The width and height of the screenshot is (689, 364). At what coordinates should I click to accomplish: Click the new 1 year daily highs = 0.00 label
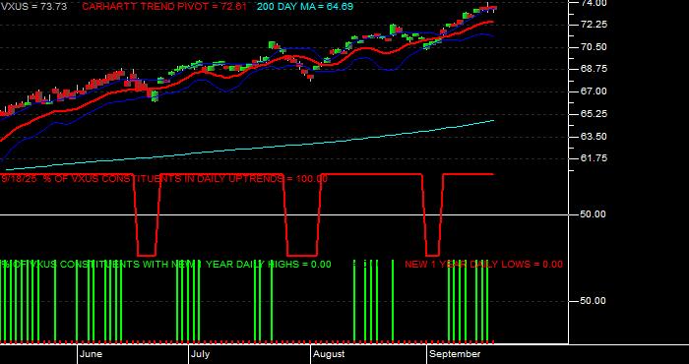[165, 265]
